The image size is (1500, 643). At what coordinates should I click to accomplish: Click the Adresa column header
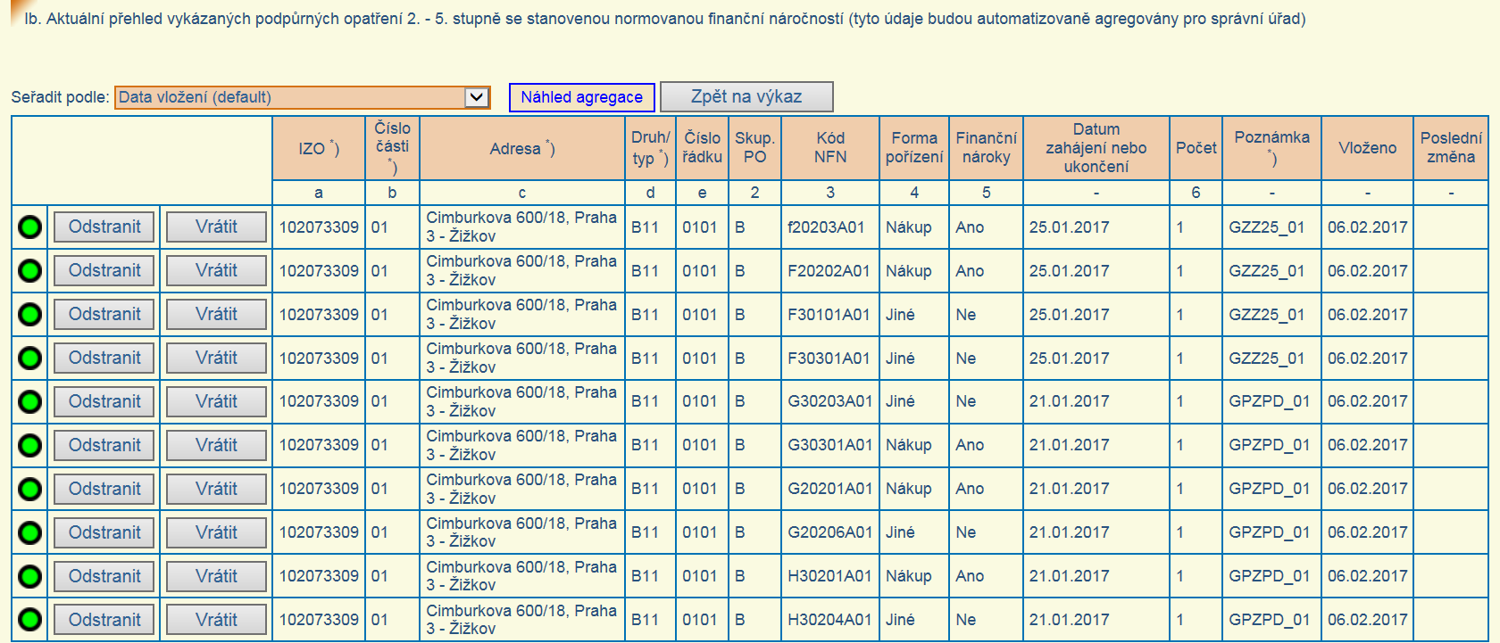[522, 148]
